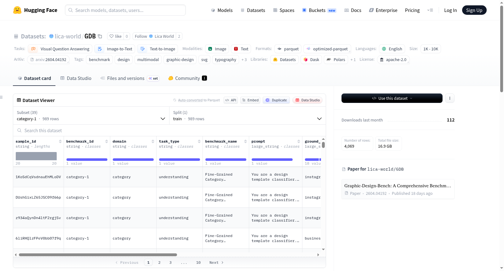Open the Enterprise menu item
The height and width of the screenshot is (271, 504).
383,10
